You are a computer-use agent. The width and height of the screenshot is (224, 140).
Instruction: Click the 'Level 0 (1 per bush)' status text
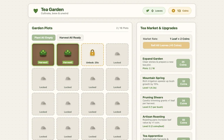click(x=153, y=107)
